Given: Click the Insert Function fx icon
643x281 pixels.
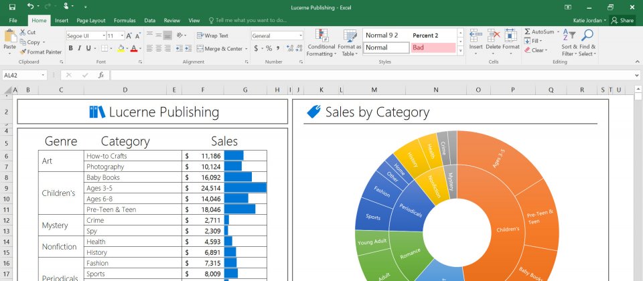Looking at the screenshot, I should pos(101,76).
